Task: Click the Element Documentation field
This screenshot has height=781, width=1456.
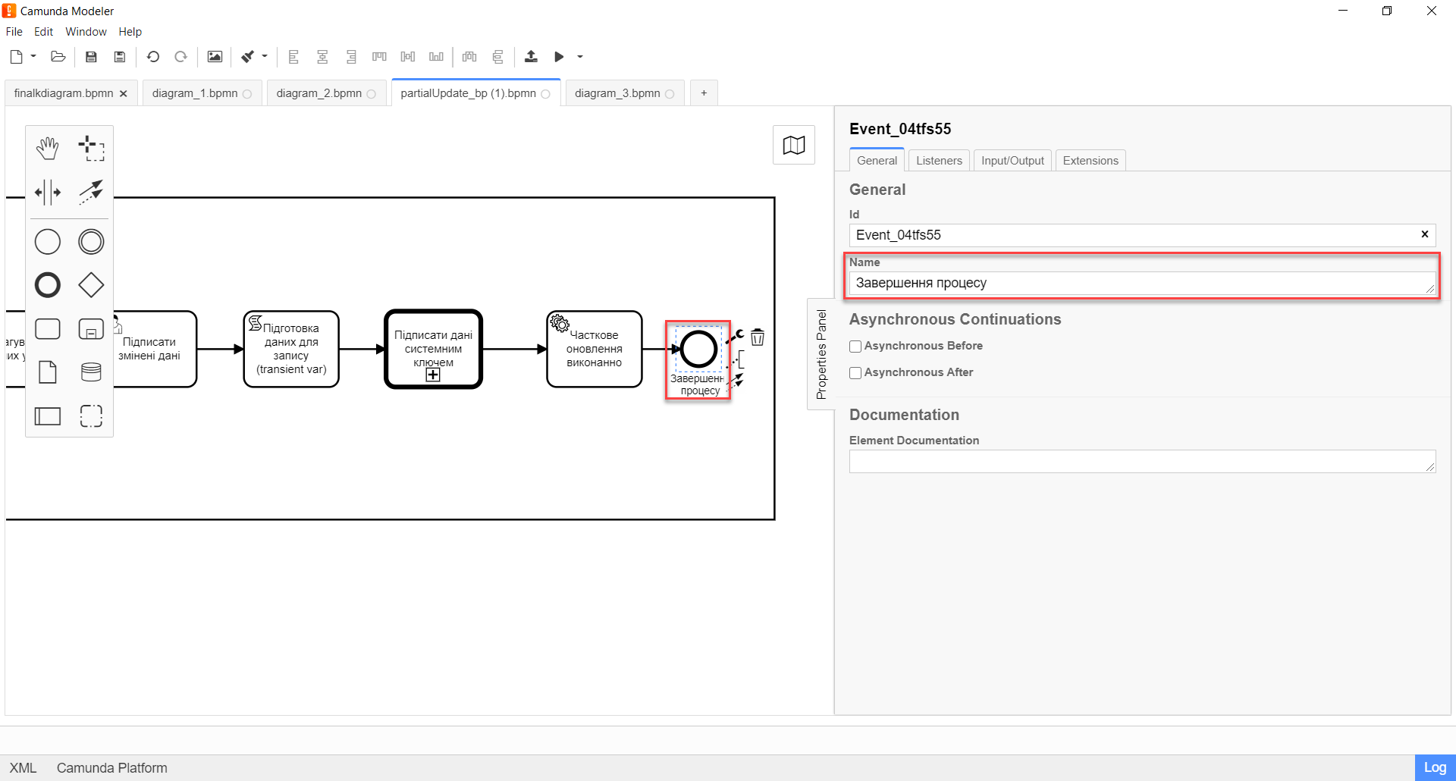Action: (1142, 461)
